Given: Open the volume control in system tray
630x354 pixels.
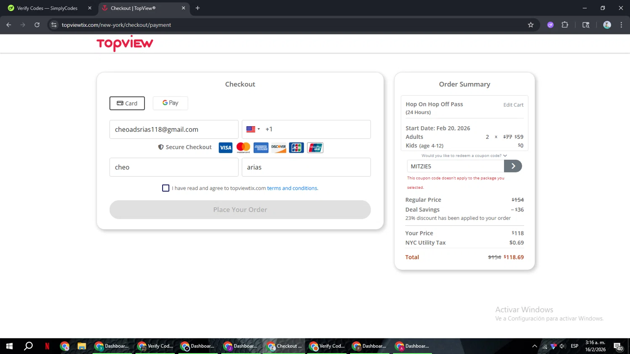Looking at the screenshot, I should pyautogui.click(x=562, y=346).
